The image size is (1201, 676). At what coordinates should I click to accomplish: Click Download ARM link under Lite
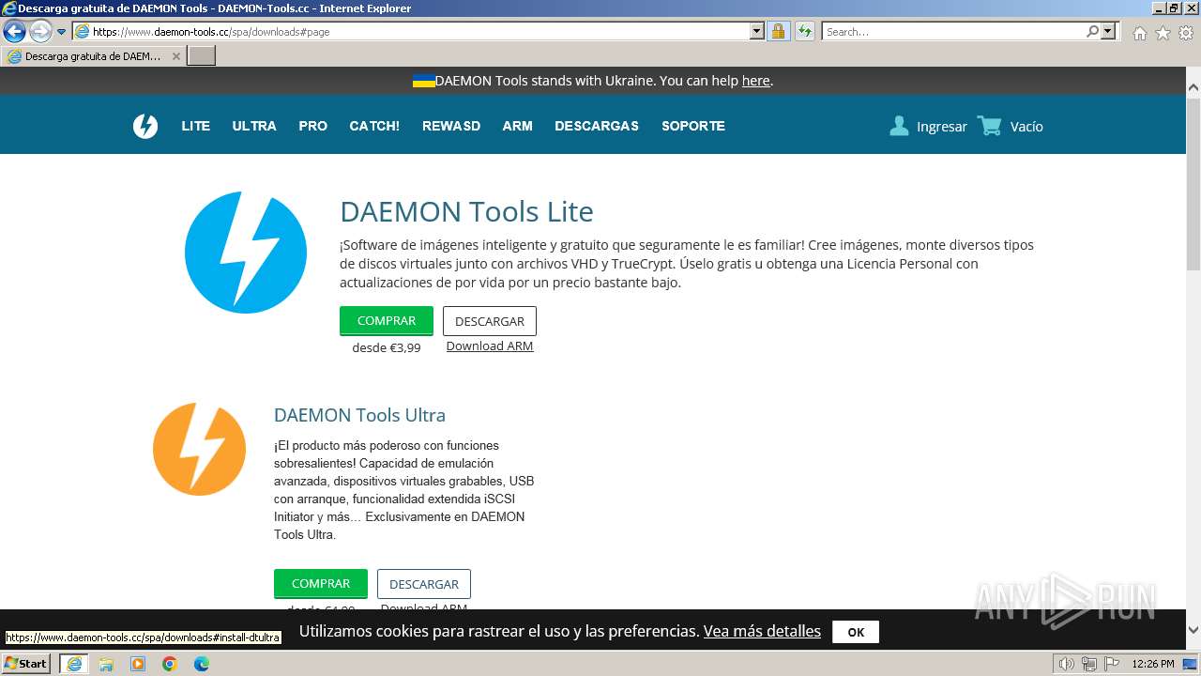click(x=490, y=346)
